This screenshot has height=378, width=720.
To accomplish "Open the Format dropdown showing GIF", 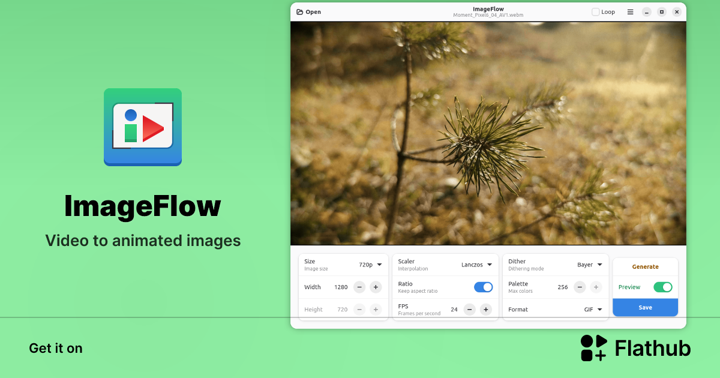I will pos(594,309).
